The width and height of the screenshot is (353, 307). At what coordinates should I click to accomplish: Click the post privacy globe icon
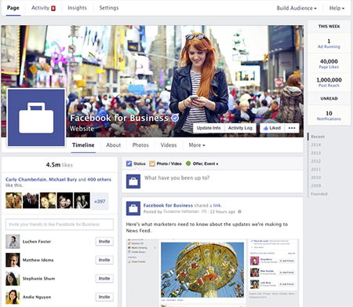[239, 211]
